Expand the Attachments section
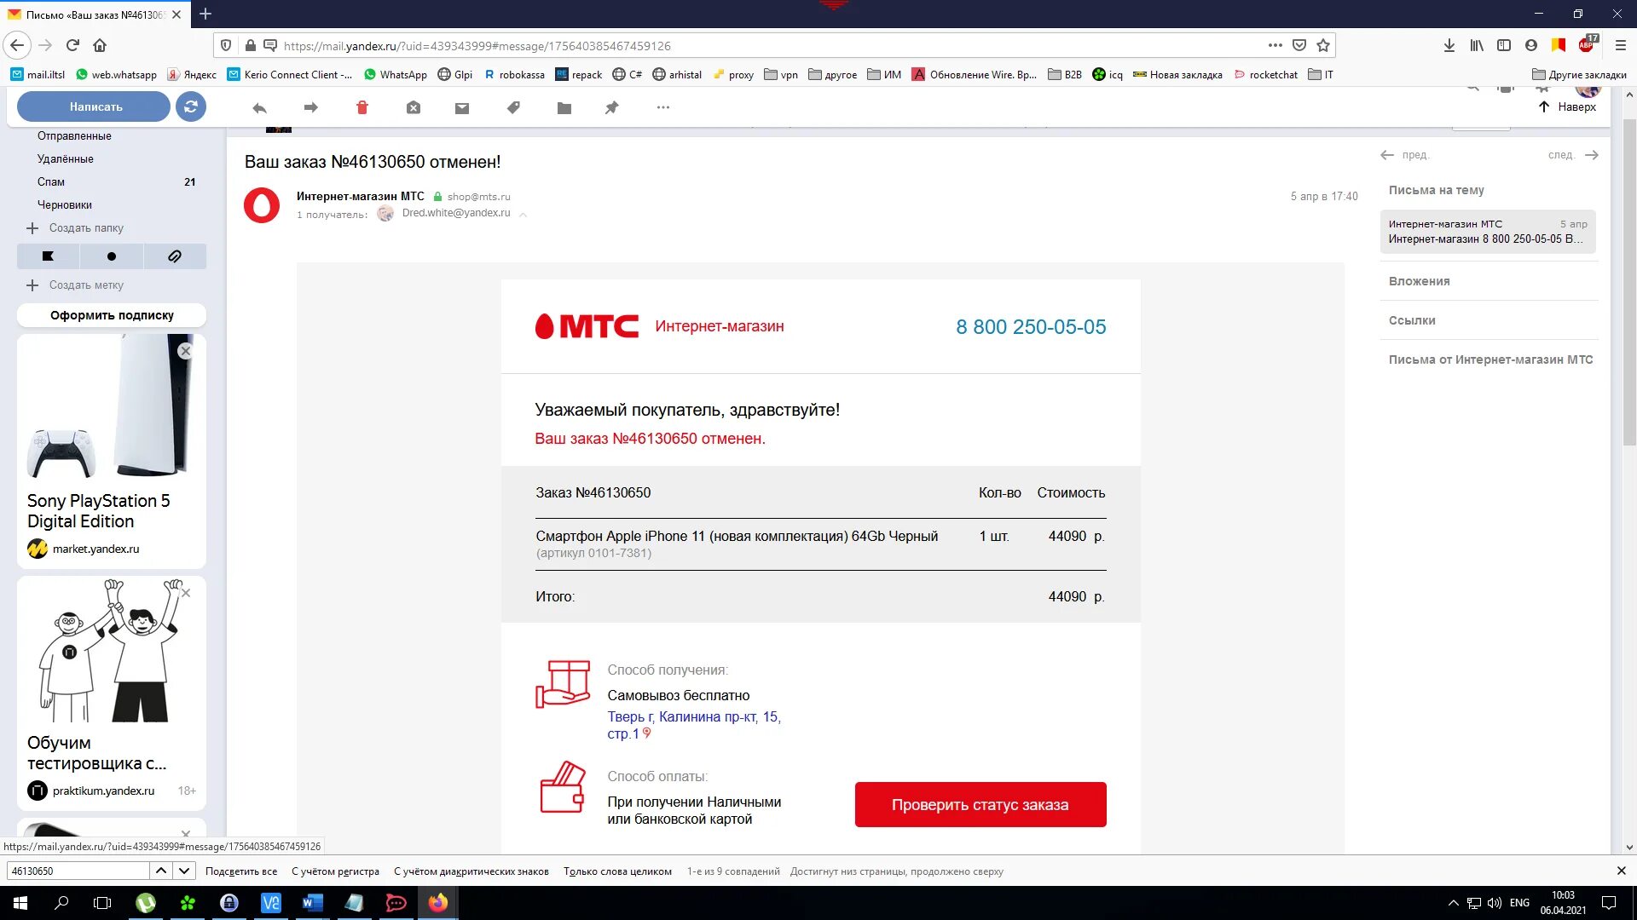Screen dimensions: 1637x920 [x=1419, y=281]
